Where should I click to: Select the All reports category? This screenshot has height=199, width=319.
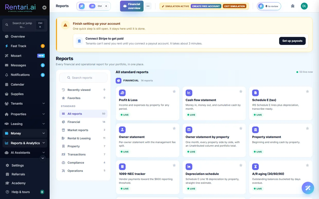click(x=83, y=114)
